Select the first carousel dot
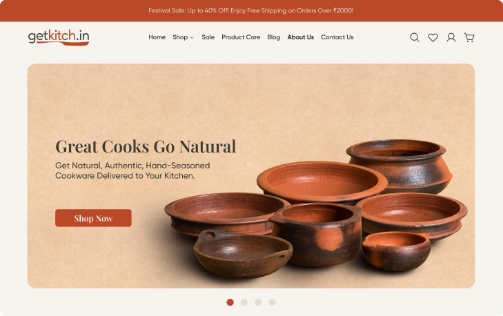Viewport: 503px width, 316px height. click(x=230, y=302)
